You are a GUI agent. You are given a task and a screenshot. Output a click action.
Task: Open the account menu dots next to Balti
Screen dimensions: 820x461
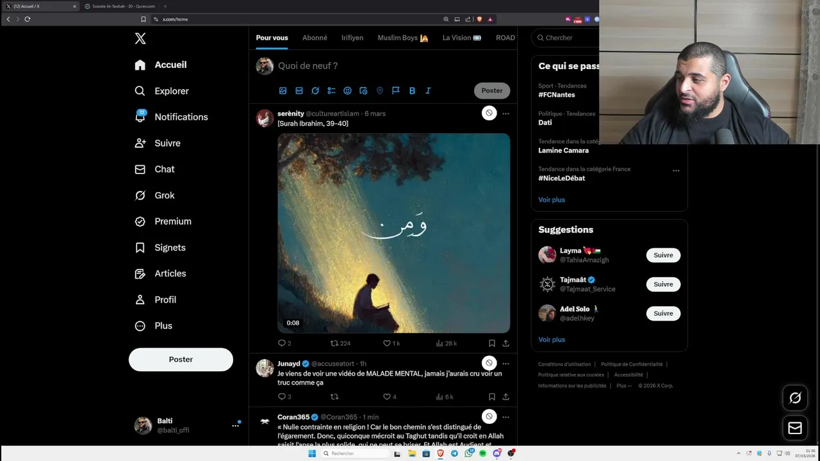235,425
